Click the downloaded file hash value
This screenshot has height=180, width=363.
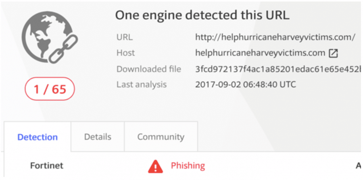click(x=278, y=69)
